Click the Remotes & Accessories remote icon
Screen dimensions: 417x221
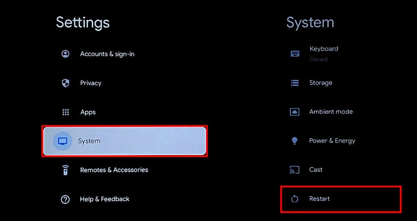tap(65, 170)
